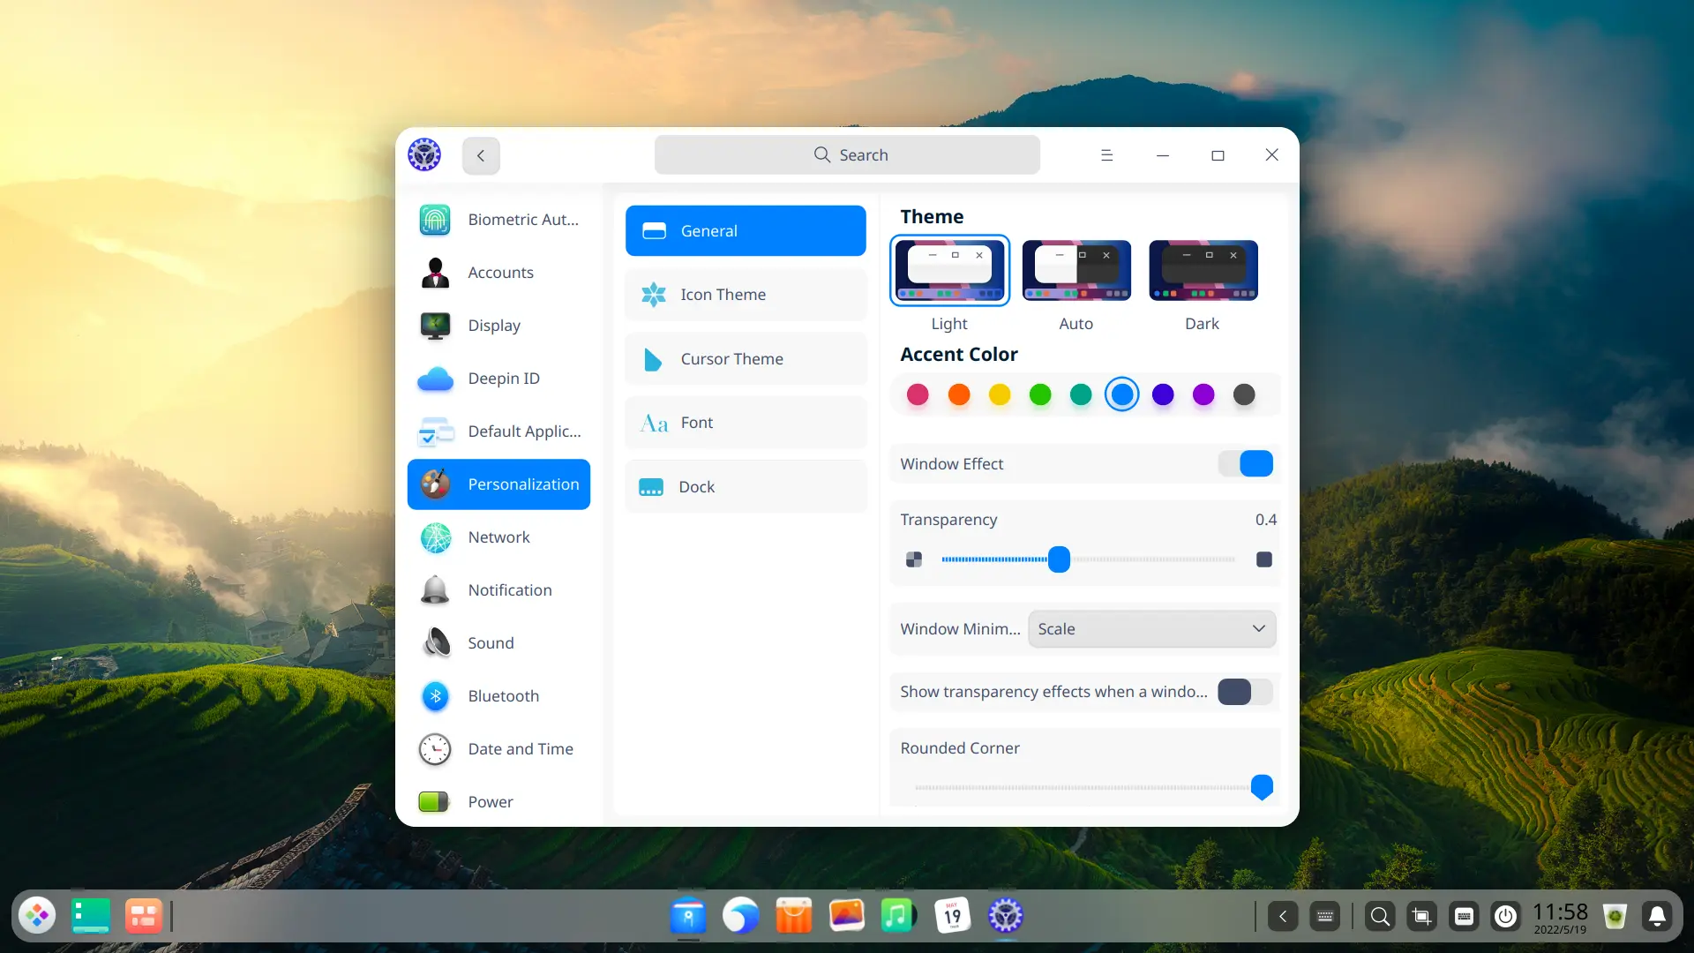
Task: Expand the Window Minimize effect Scale dropdown
Action: tap(1151, 629)
